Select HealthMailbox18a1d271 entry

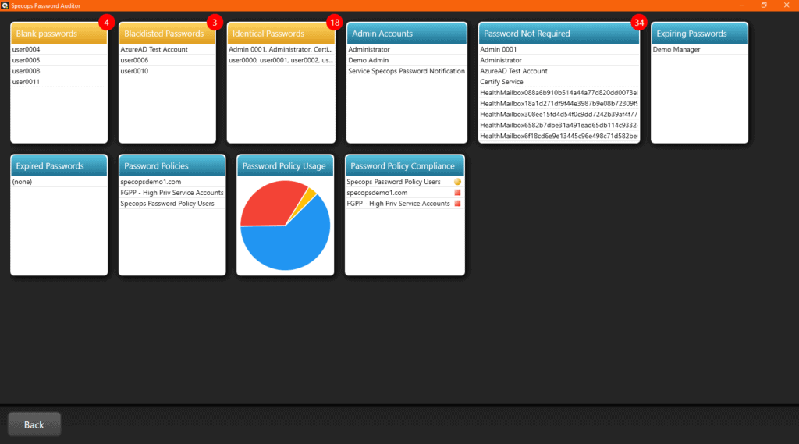pyautogui.click(x=559, y=104)
